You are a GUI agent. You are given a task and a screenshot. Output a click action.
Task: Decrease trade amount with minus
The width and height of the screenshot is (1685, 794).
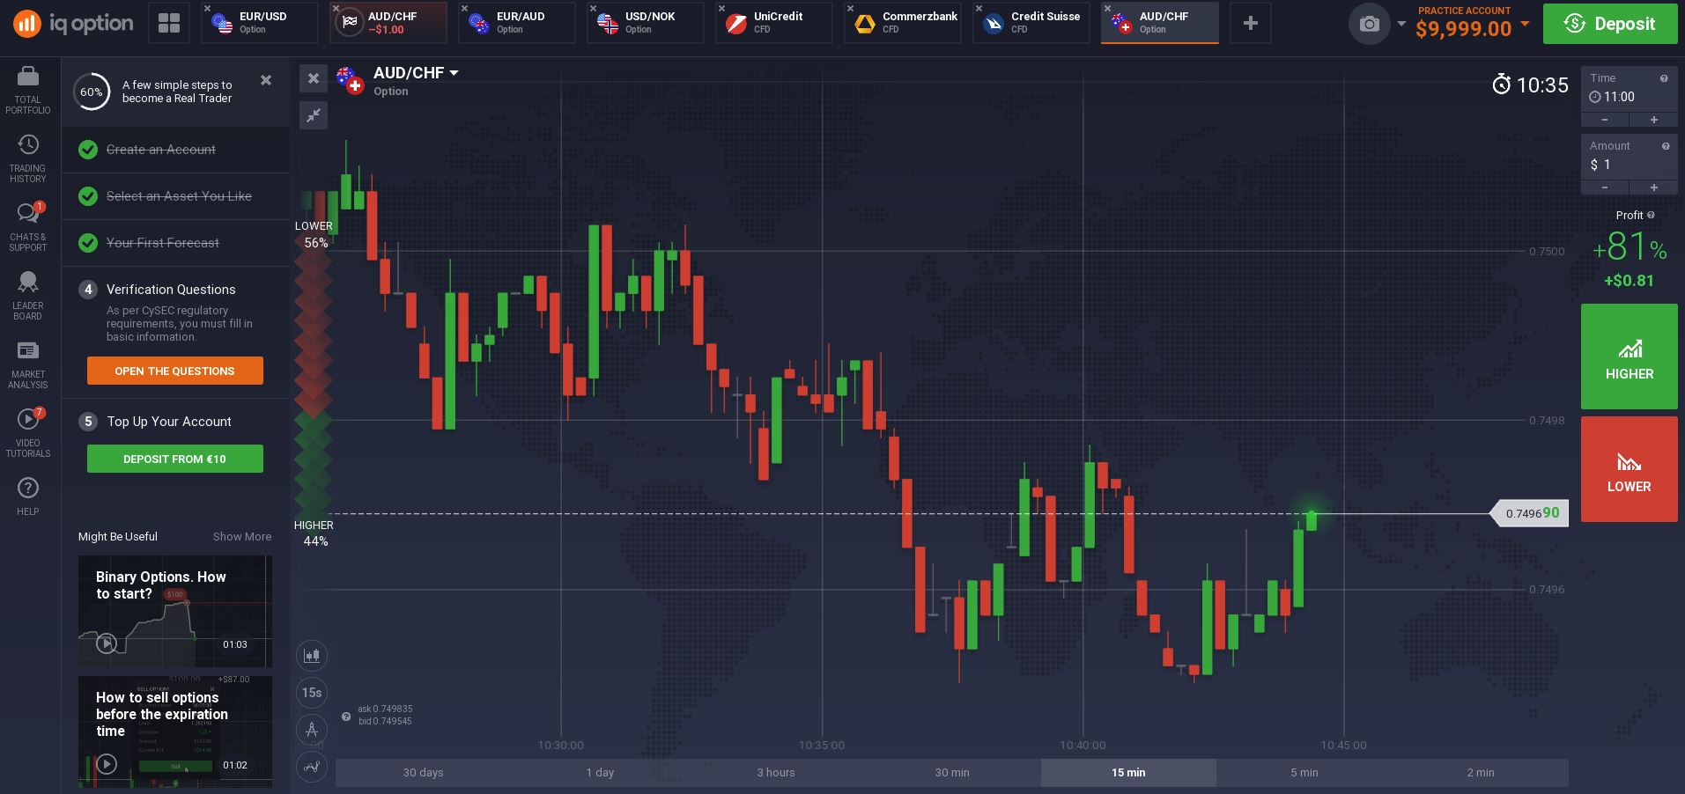[1604, 187]
